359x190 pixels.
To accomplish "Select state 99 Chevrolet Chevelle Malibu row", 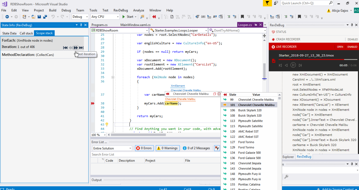I will coord(249,100).
